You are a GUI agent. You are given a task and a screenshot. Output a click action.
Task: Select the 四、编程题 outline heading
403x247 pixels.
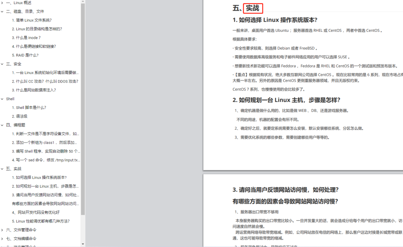pyautogui.click(x=16, y=125)
